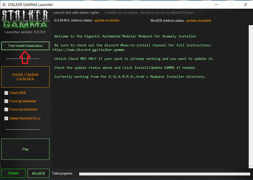Screen dimensions: 253x180
Task: Disable the Force git download option
Action: tap(6, 101)
